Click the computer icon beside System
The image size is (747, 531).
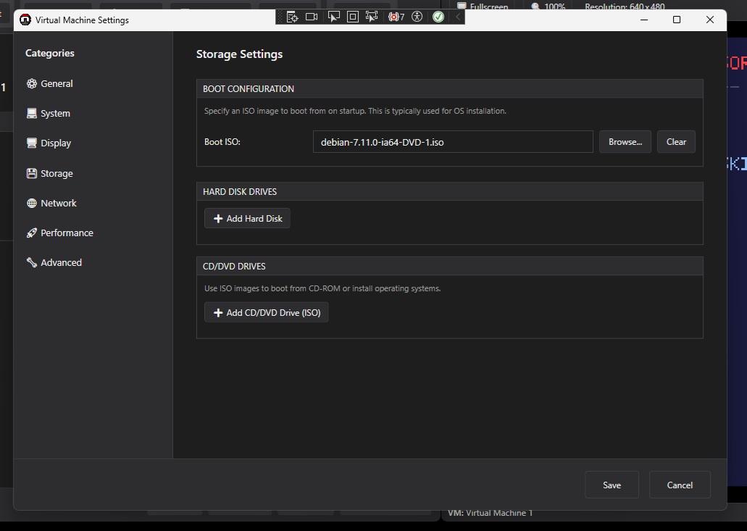pyautogui.click(x=31, y=113)
